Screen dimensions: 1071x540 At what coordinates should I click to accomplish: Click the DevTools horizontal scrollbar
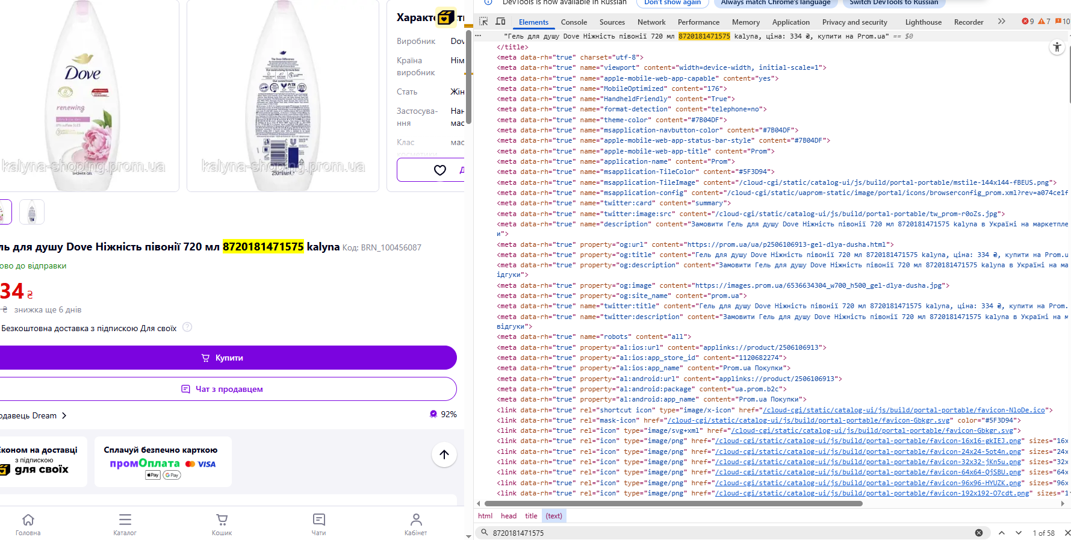pos(673,503)
